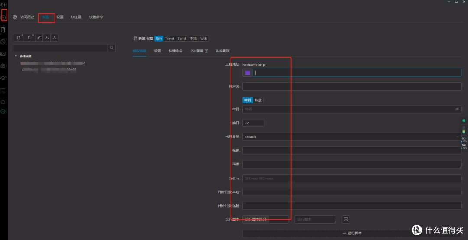Select the 私匙 (private key) auth option
The image size is (468, 240).
pos(258,101)
